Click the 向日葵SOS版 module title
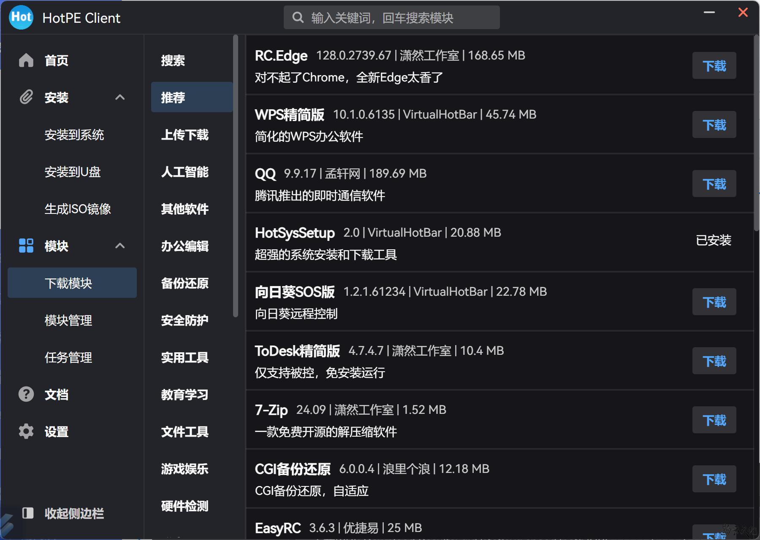The image size is (760, 540). pyautogui.click(x=295, y=292)
